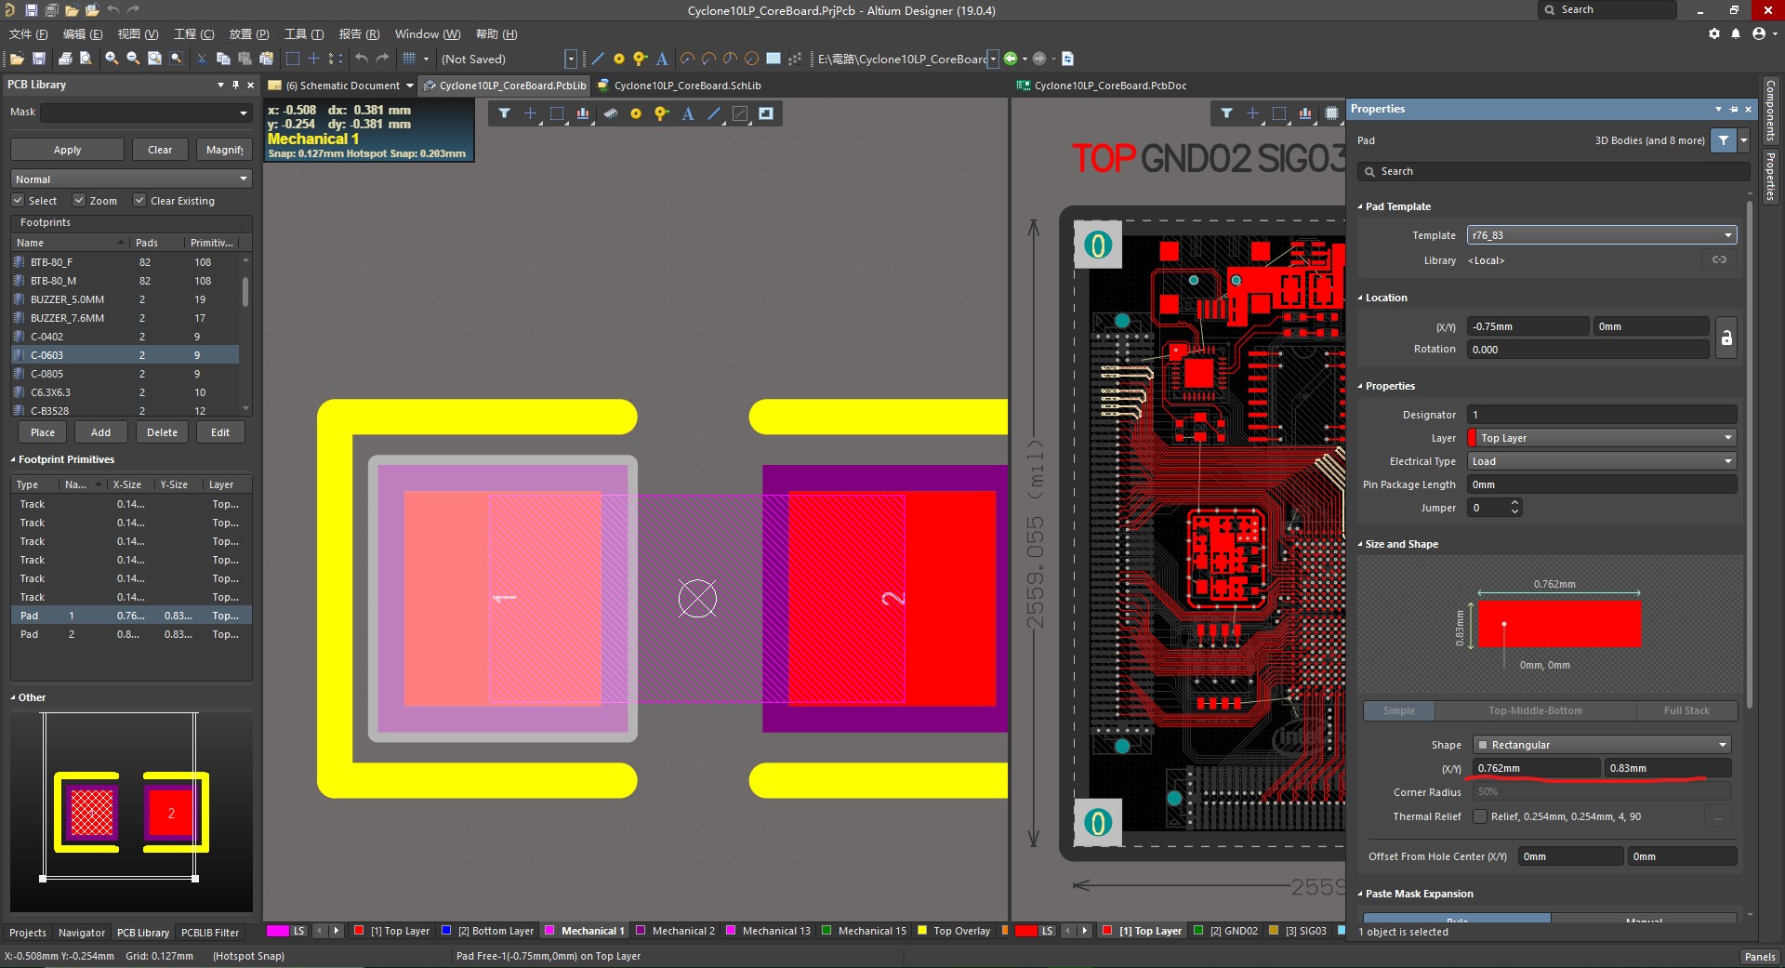Expand the Electrical Type dropdown showing Load
This screenshot has width=1785, height=968.
1602,461
